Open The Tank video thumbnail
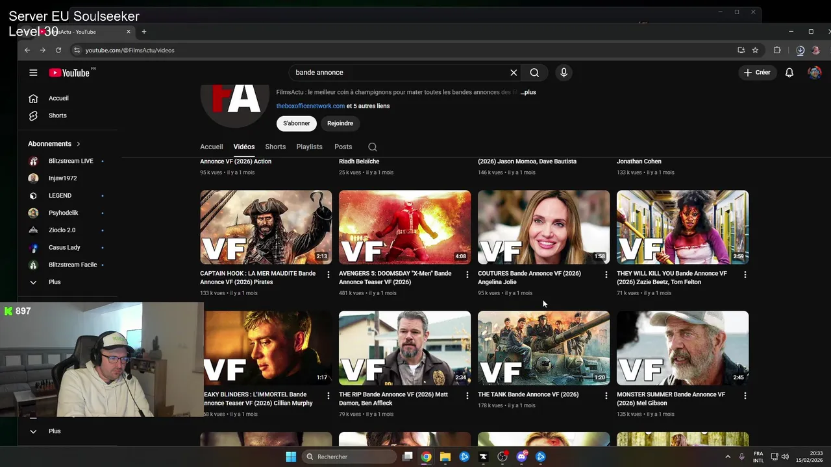 click(544, 348)
